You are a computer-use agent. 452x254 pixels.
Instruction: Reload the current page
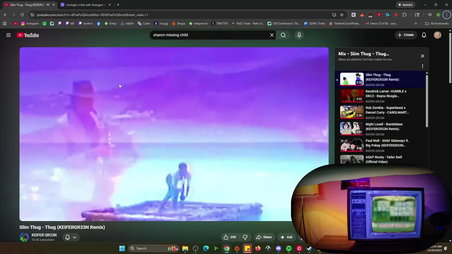[x=22, y=15]
